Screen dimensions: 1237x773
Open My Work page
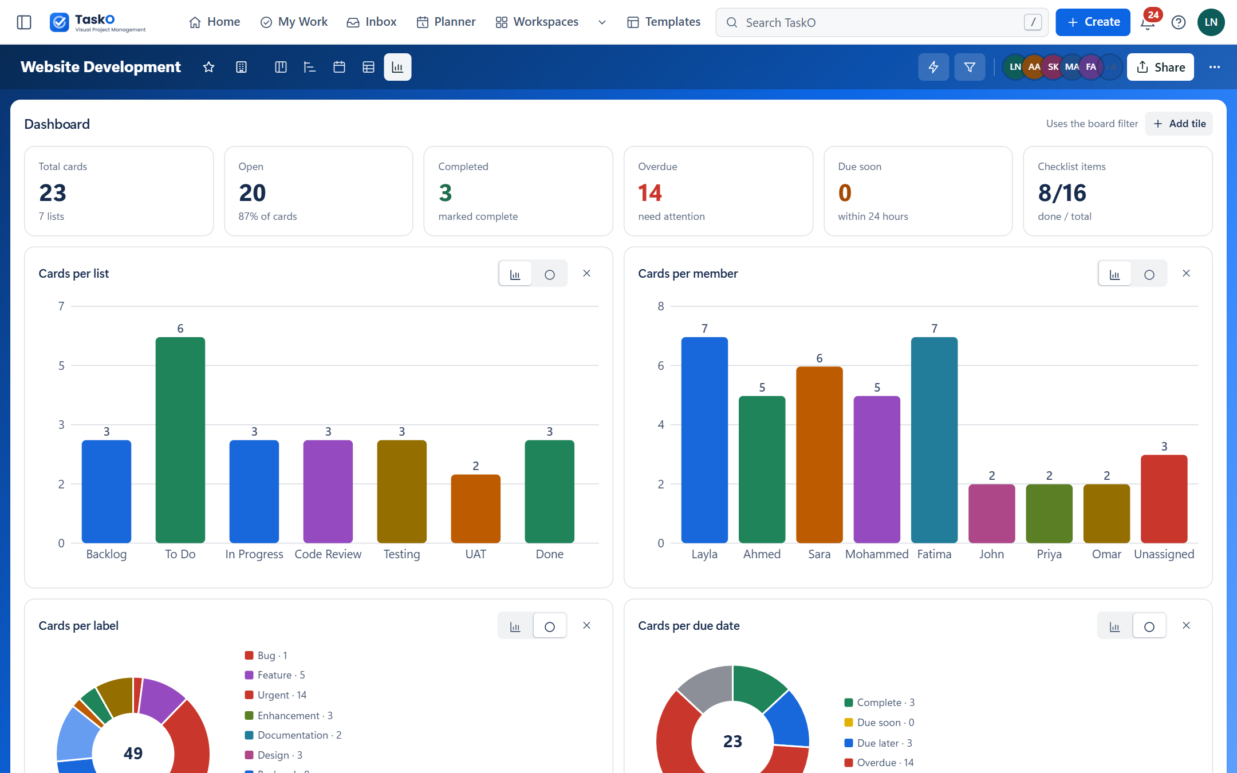pos(294,22)
